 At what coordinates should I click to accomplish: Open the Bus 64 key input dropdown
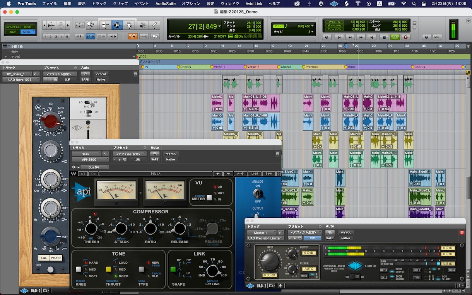point(95,167)
